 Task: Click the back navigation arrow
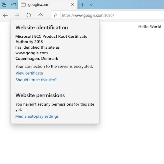click(5, 15)
